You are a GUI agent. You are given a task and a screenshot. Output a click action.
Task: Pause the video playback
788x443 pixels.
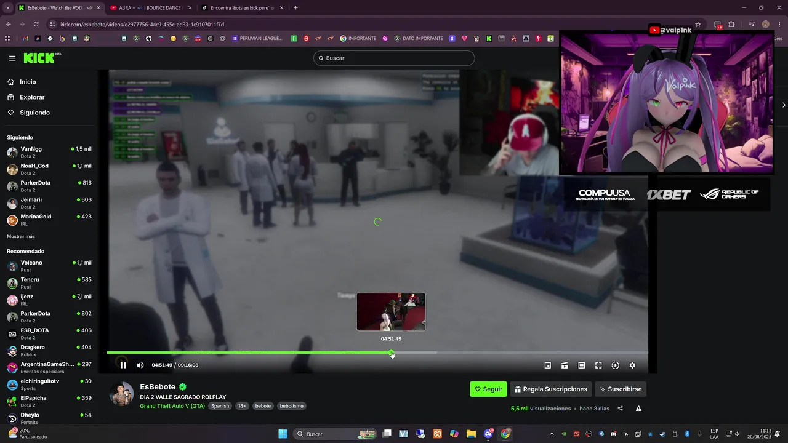tap(123, 365)
